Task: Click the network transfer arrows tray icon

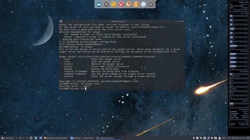Action: 201,138
